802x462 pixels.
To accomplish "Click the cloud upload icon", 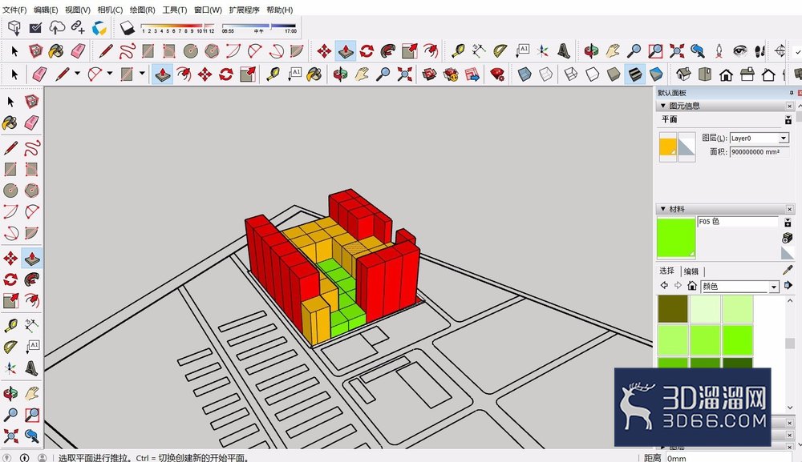I will tap(57, 27).
